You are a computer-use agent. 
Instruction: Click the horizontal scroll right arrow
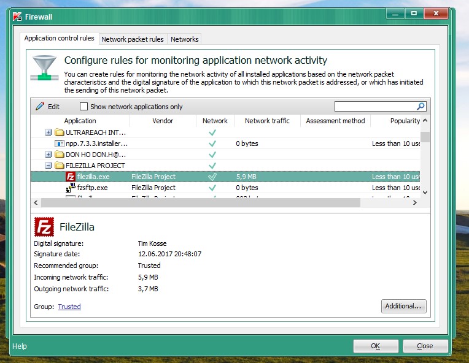coord(415,202)
